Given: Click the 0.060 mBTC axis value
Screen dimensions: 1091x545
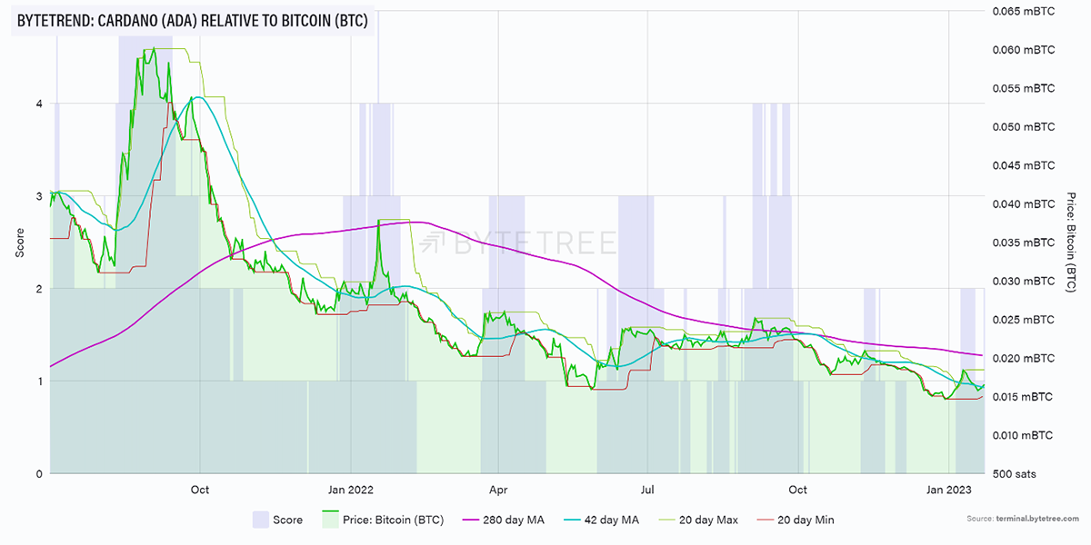Looking at the screenshot, I should pyautogui.click(x=1024, y=50).
